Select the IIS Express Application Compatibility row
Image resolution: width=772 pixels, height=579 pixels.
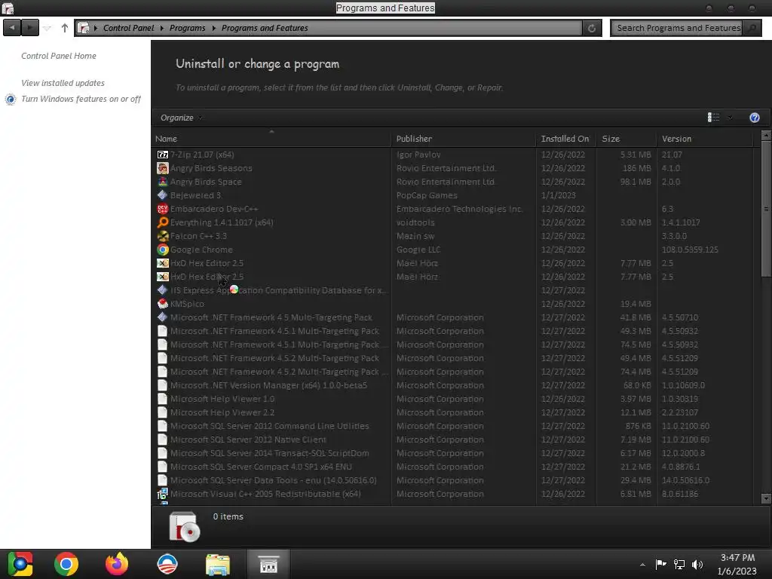pyautogui.click(x=453, y=290)
